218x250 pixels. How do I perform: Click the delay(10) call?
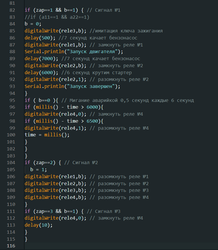[39, 225]
